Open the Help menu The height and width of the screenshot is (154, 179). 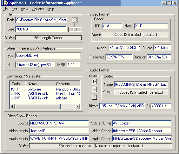coord(51,9)
